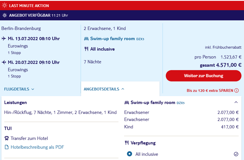Click the sun icon beside Angebot verfügbar

coord(5,15)
